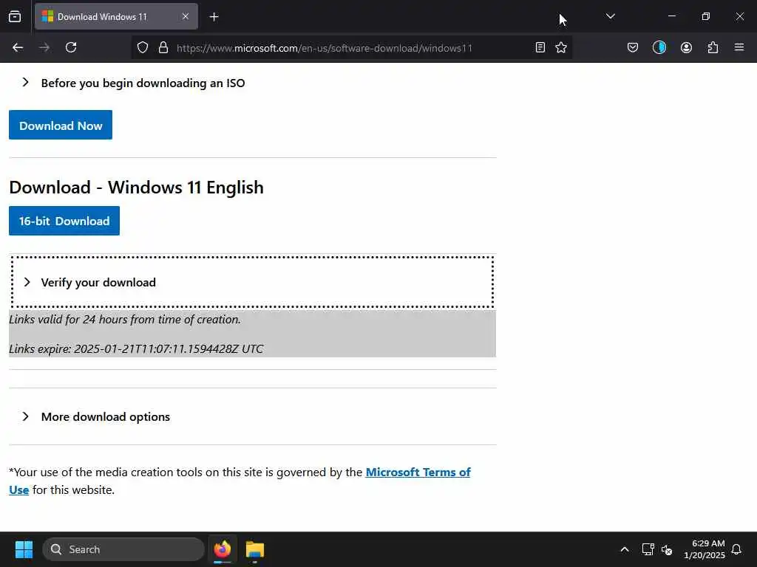Open the tracking protection shield icon
This screenshot has height=567, width=757.
[143, 48]
